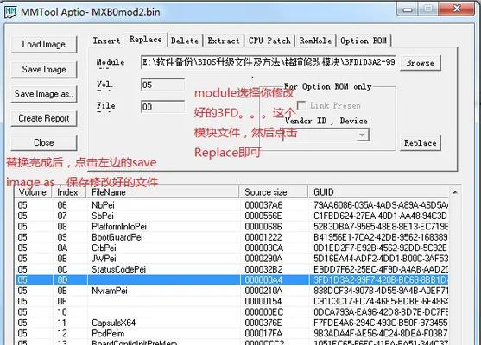Click source size 000037A6 cell
481x345 pixels.
tap(263, 205)
